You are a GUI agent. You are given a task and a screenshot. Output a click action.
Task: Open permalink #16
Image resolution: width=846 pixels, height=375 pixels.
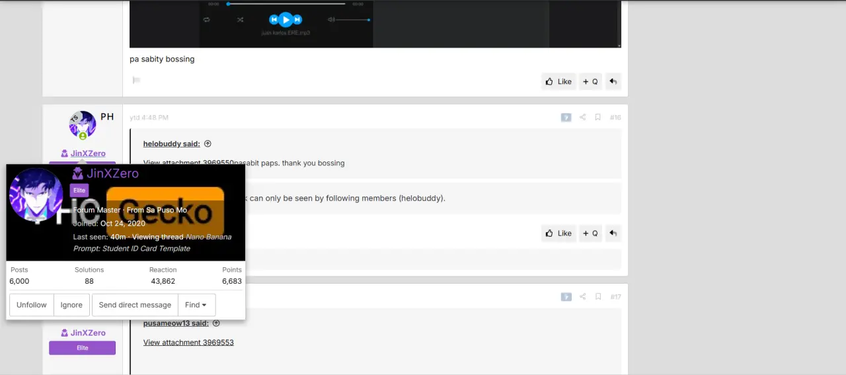click(615, 117)
